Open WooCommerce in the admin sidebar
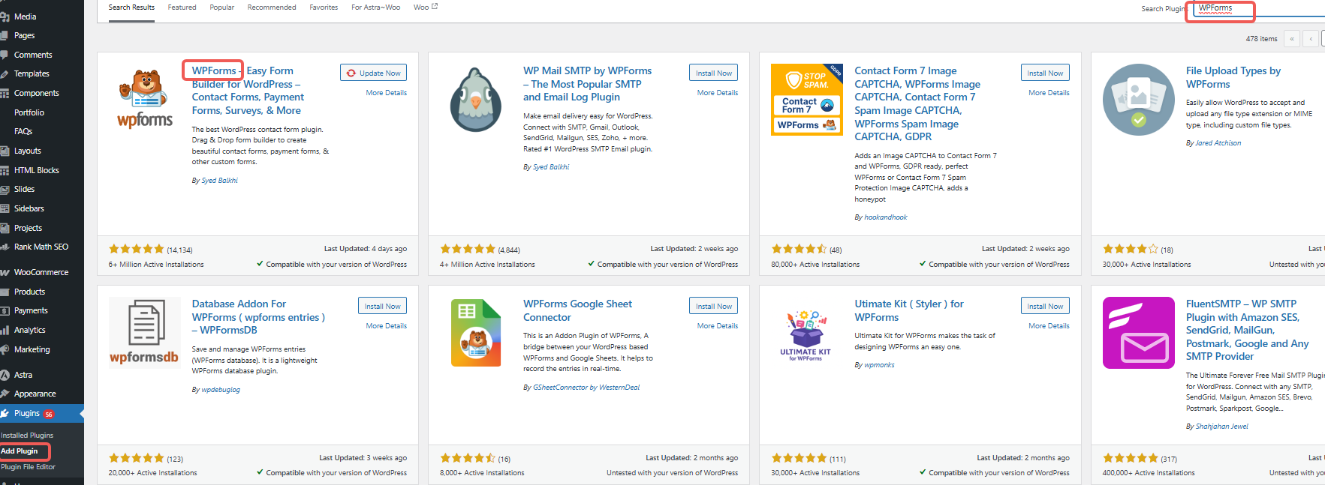 click(x=41, y=272)
